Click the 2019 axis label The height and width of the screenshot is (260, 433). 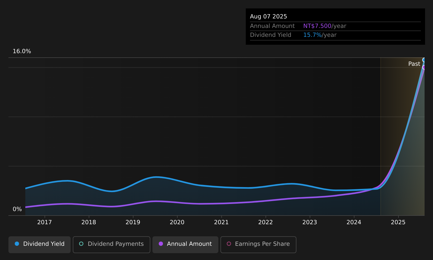[x=133, y=222]
